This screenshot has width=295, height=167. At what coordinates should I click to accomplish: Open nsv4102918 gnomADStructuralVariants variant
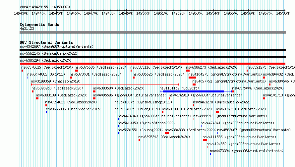tap(206, 95)
